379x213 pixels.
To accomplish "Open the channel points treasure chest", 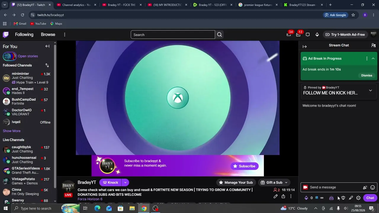I will pyautogui.click(x=331, y=198).
